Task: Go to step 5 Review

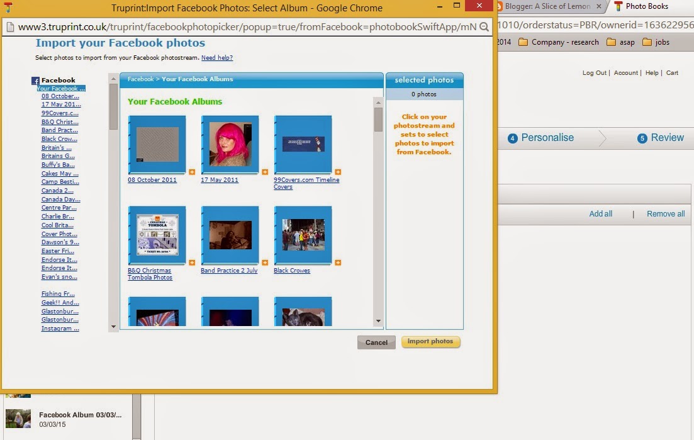Action: click(661, 138)
